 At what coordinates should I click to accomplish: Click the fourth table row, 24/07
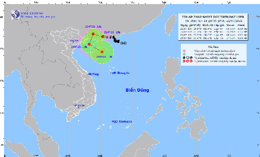pyautogui.click(x=214, y=38)
